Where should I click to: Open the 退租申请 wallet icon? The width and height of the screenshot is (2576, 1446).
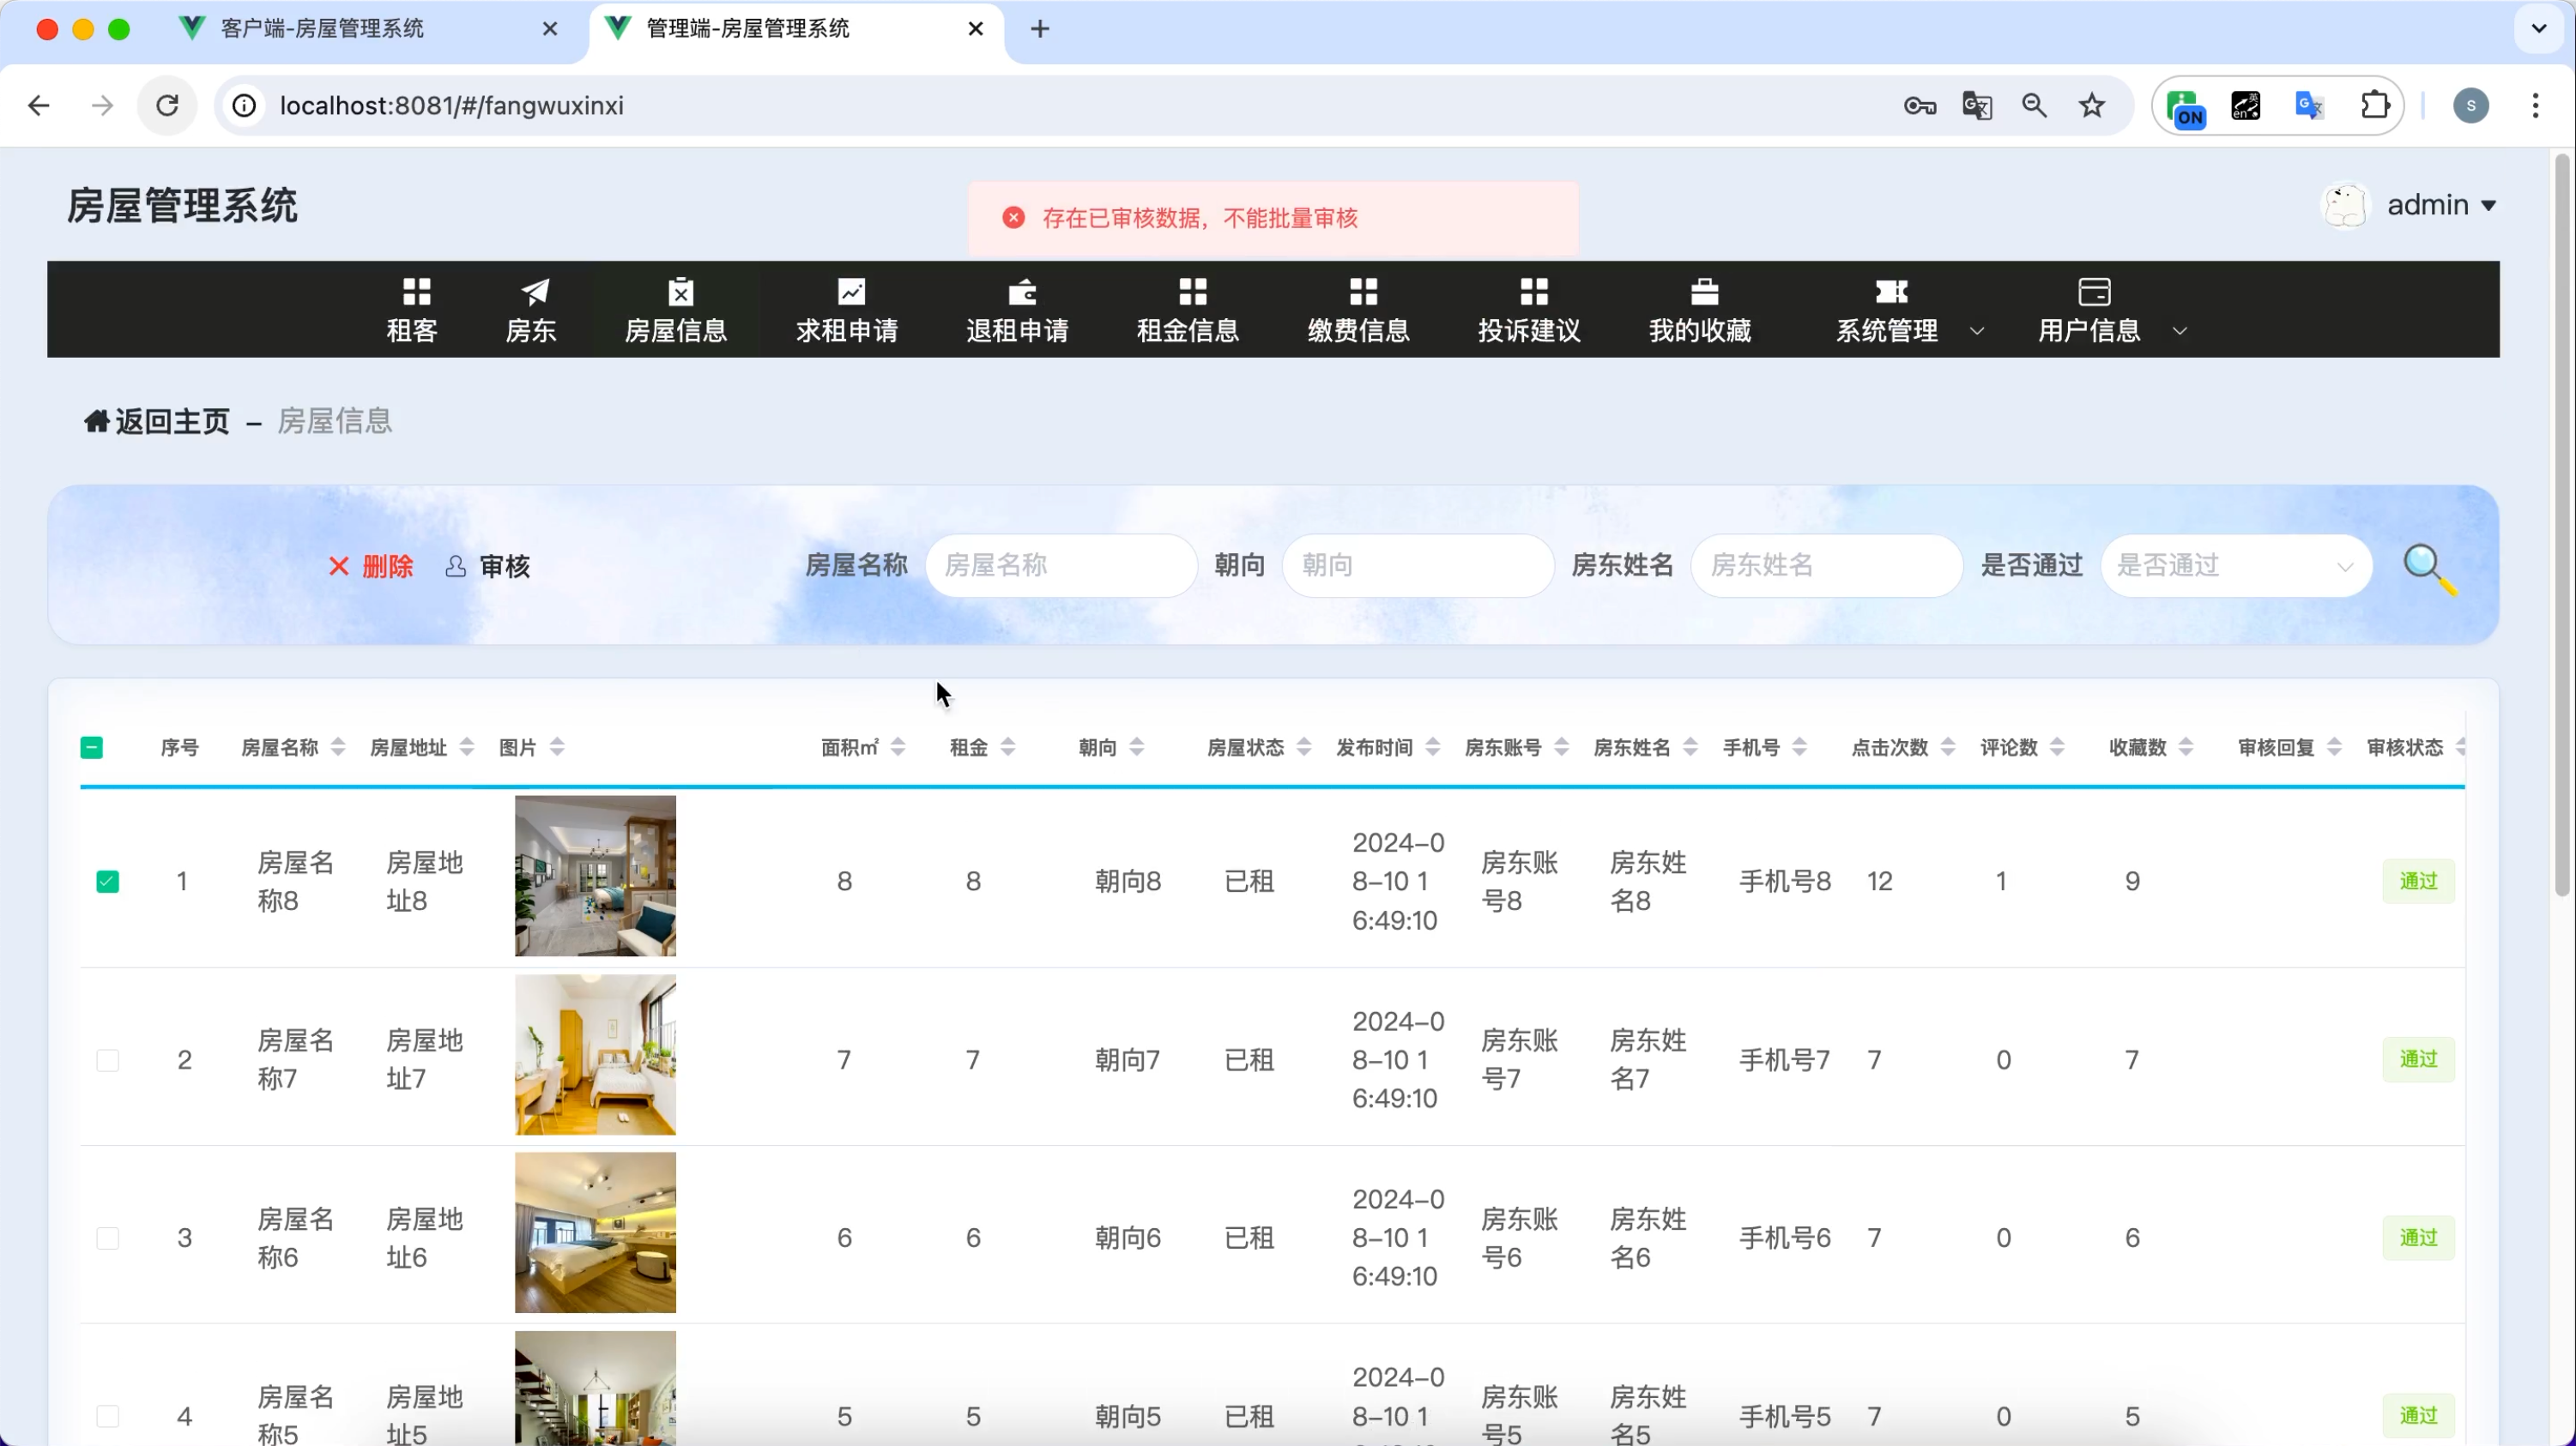1021,292
